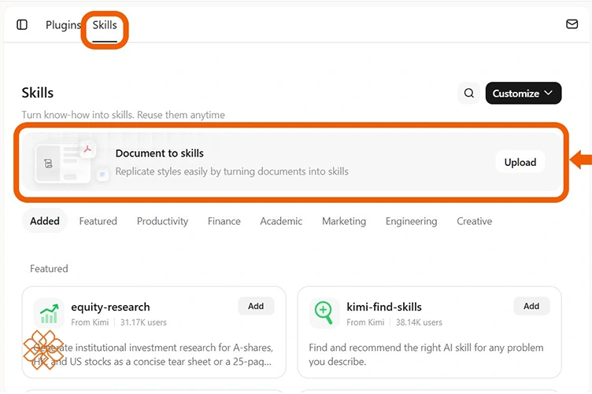Click the Document to skills illustration
The image size is (592, 394).
tap(71, 162)
